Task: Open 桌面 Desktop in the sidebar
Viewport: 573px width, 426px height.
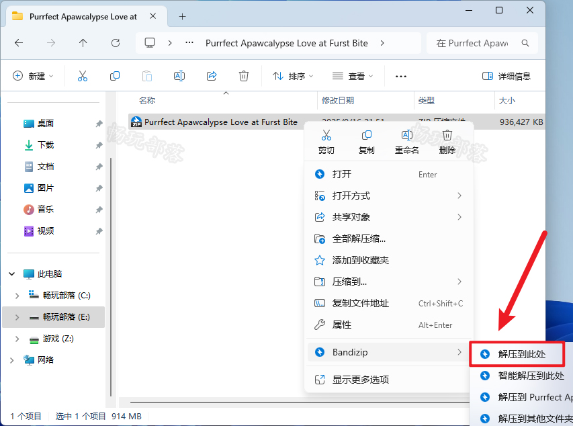Action: 46,124
